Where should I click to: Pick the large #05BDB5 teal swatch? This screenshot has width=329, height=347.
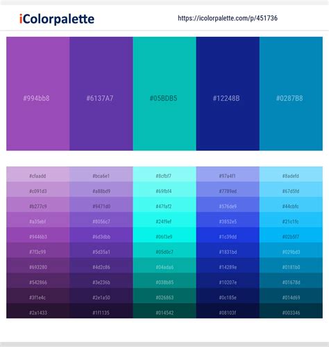point(164,94)
